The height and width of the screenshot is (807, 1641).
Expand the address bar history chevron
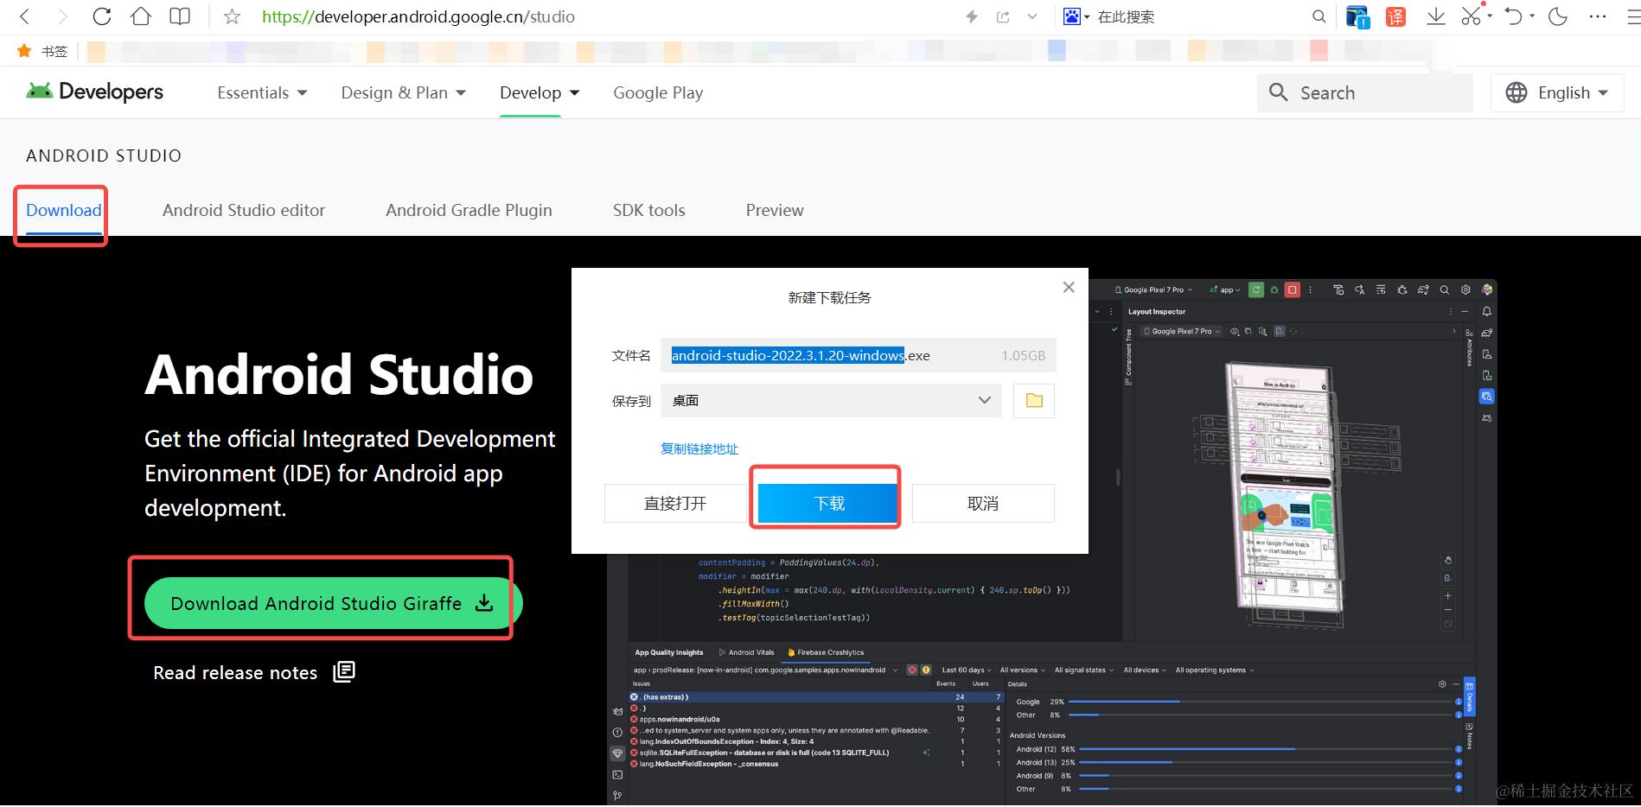pyautogui.click(x=1032, y=16)
